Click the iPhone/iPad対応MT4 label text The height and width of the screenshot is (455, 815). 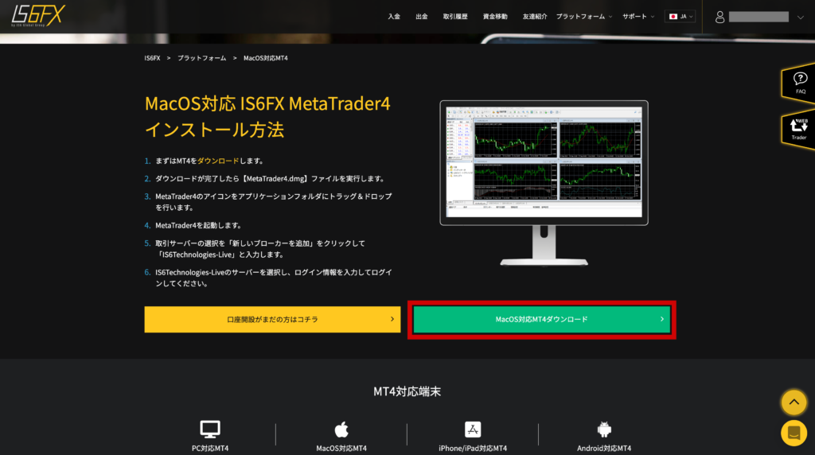coord(473,449)
